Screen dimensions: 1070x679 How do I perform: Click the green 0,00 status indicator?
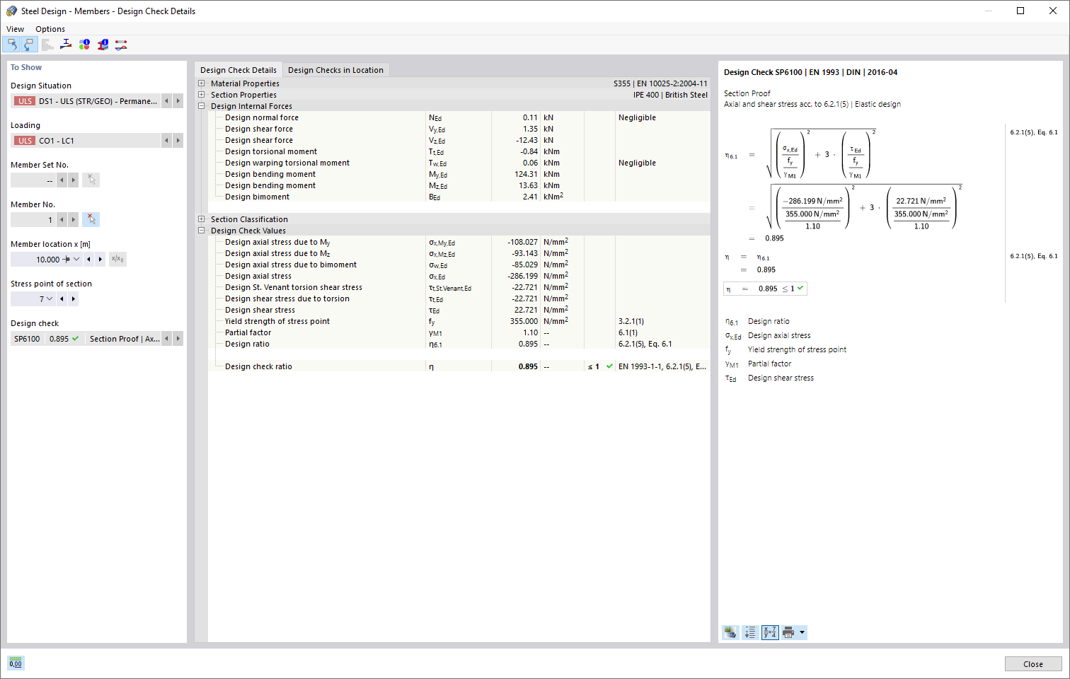tap(15, 663)
